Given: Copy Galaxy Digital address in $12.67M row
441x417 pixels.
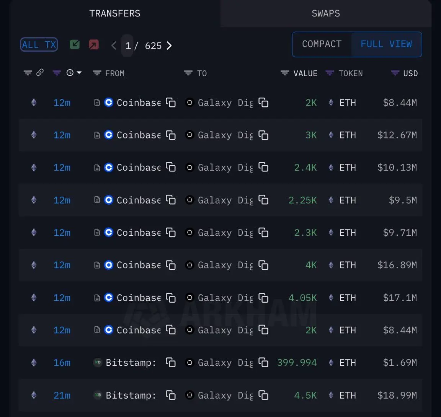Looking at the screenshot, I should click(x=263, y=135).
